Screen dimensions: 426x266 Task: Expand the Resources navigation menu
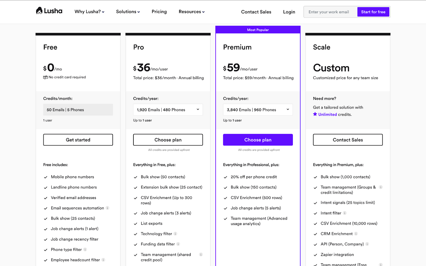[x=192, y=12]
